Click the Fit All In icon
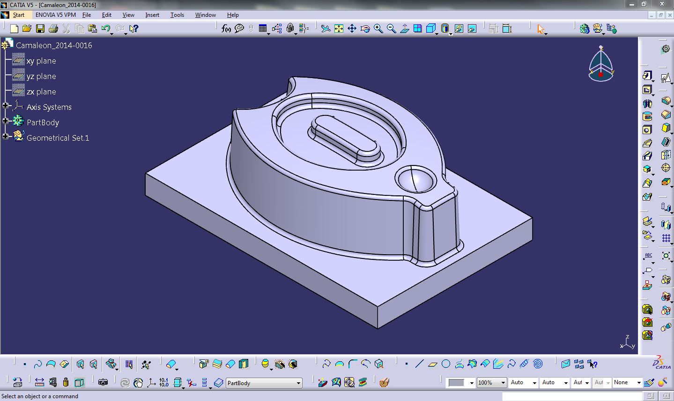Screen dimensions: 674x401 pyautogui.click(x=339, y=29)
